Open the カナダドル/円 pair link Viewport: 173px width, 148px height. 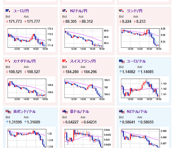pos(25,61)
